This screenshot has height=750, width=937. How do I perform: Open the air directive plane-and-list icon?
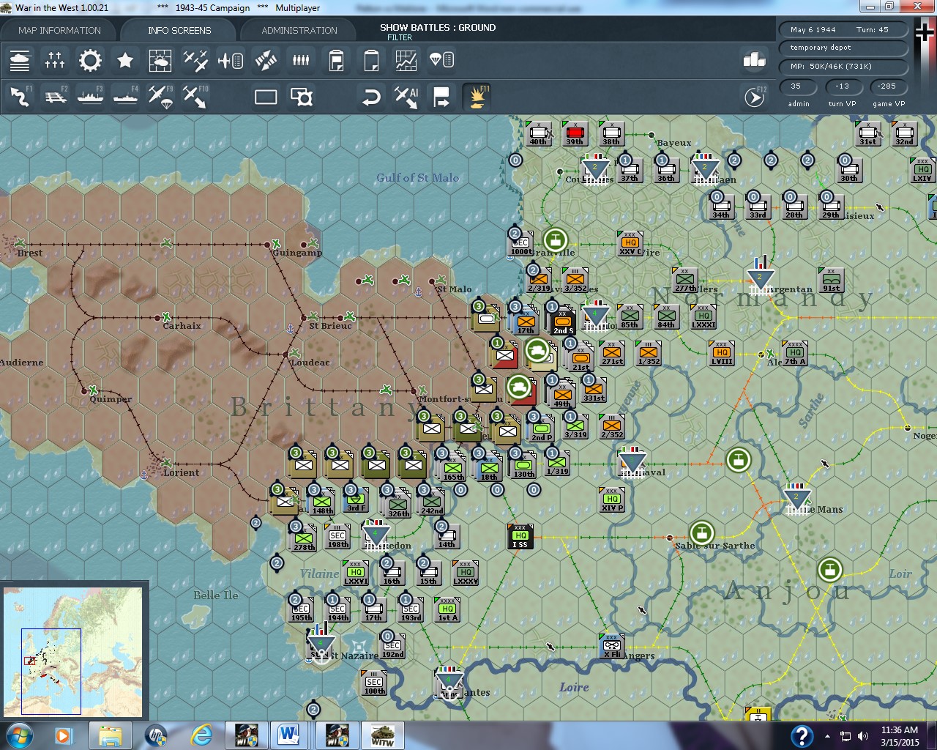click(x=231, y=60)
